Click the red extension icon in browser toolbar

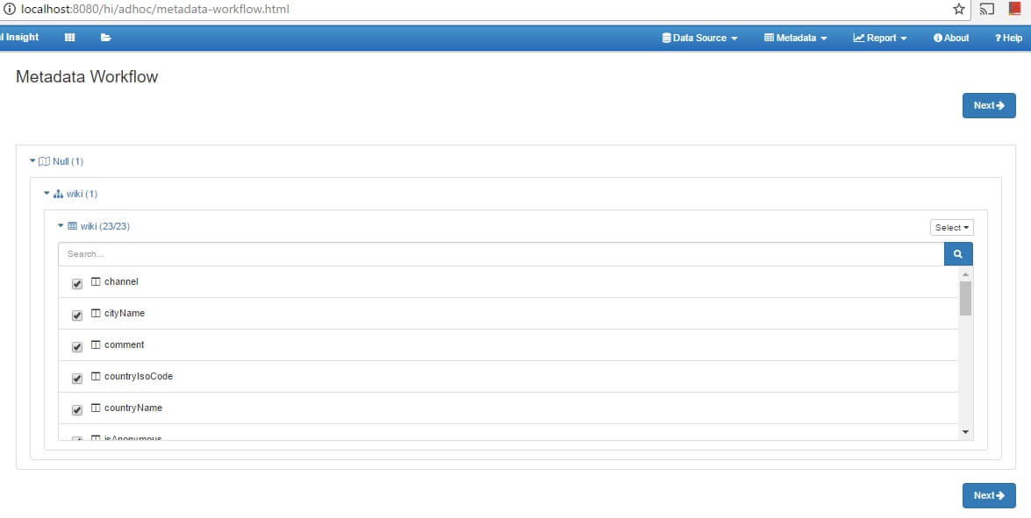click(1014, 9)
